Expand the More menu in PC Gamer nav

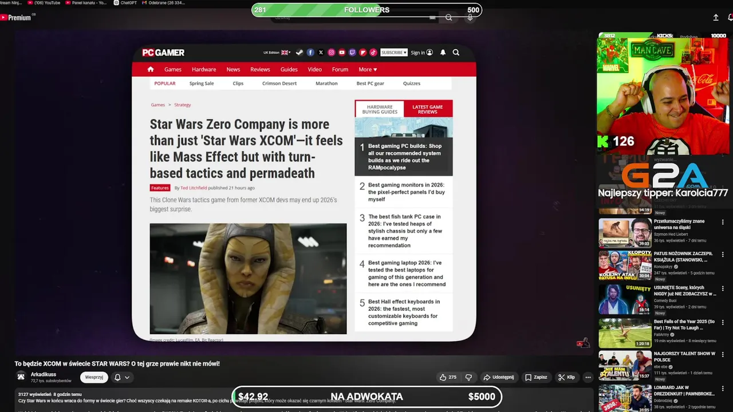368,69
